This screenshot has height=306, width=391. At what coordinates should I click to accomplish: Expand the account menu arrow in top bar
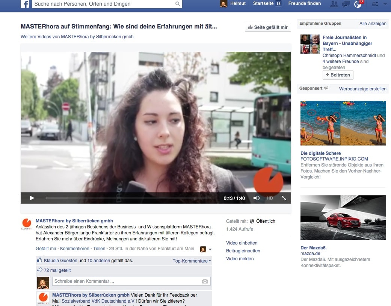point(385,4)
